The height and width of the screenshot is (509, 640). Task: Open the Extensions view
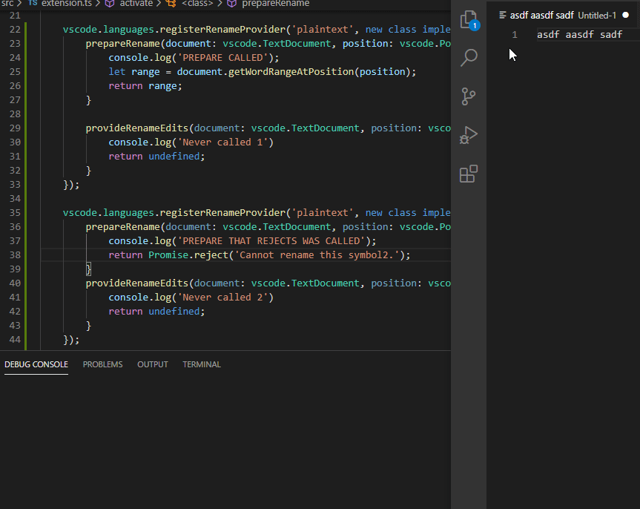(x=469, y=174)
